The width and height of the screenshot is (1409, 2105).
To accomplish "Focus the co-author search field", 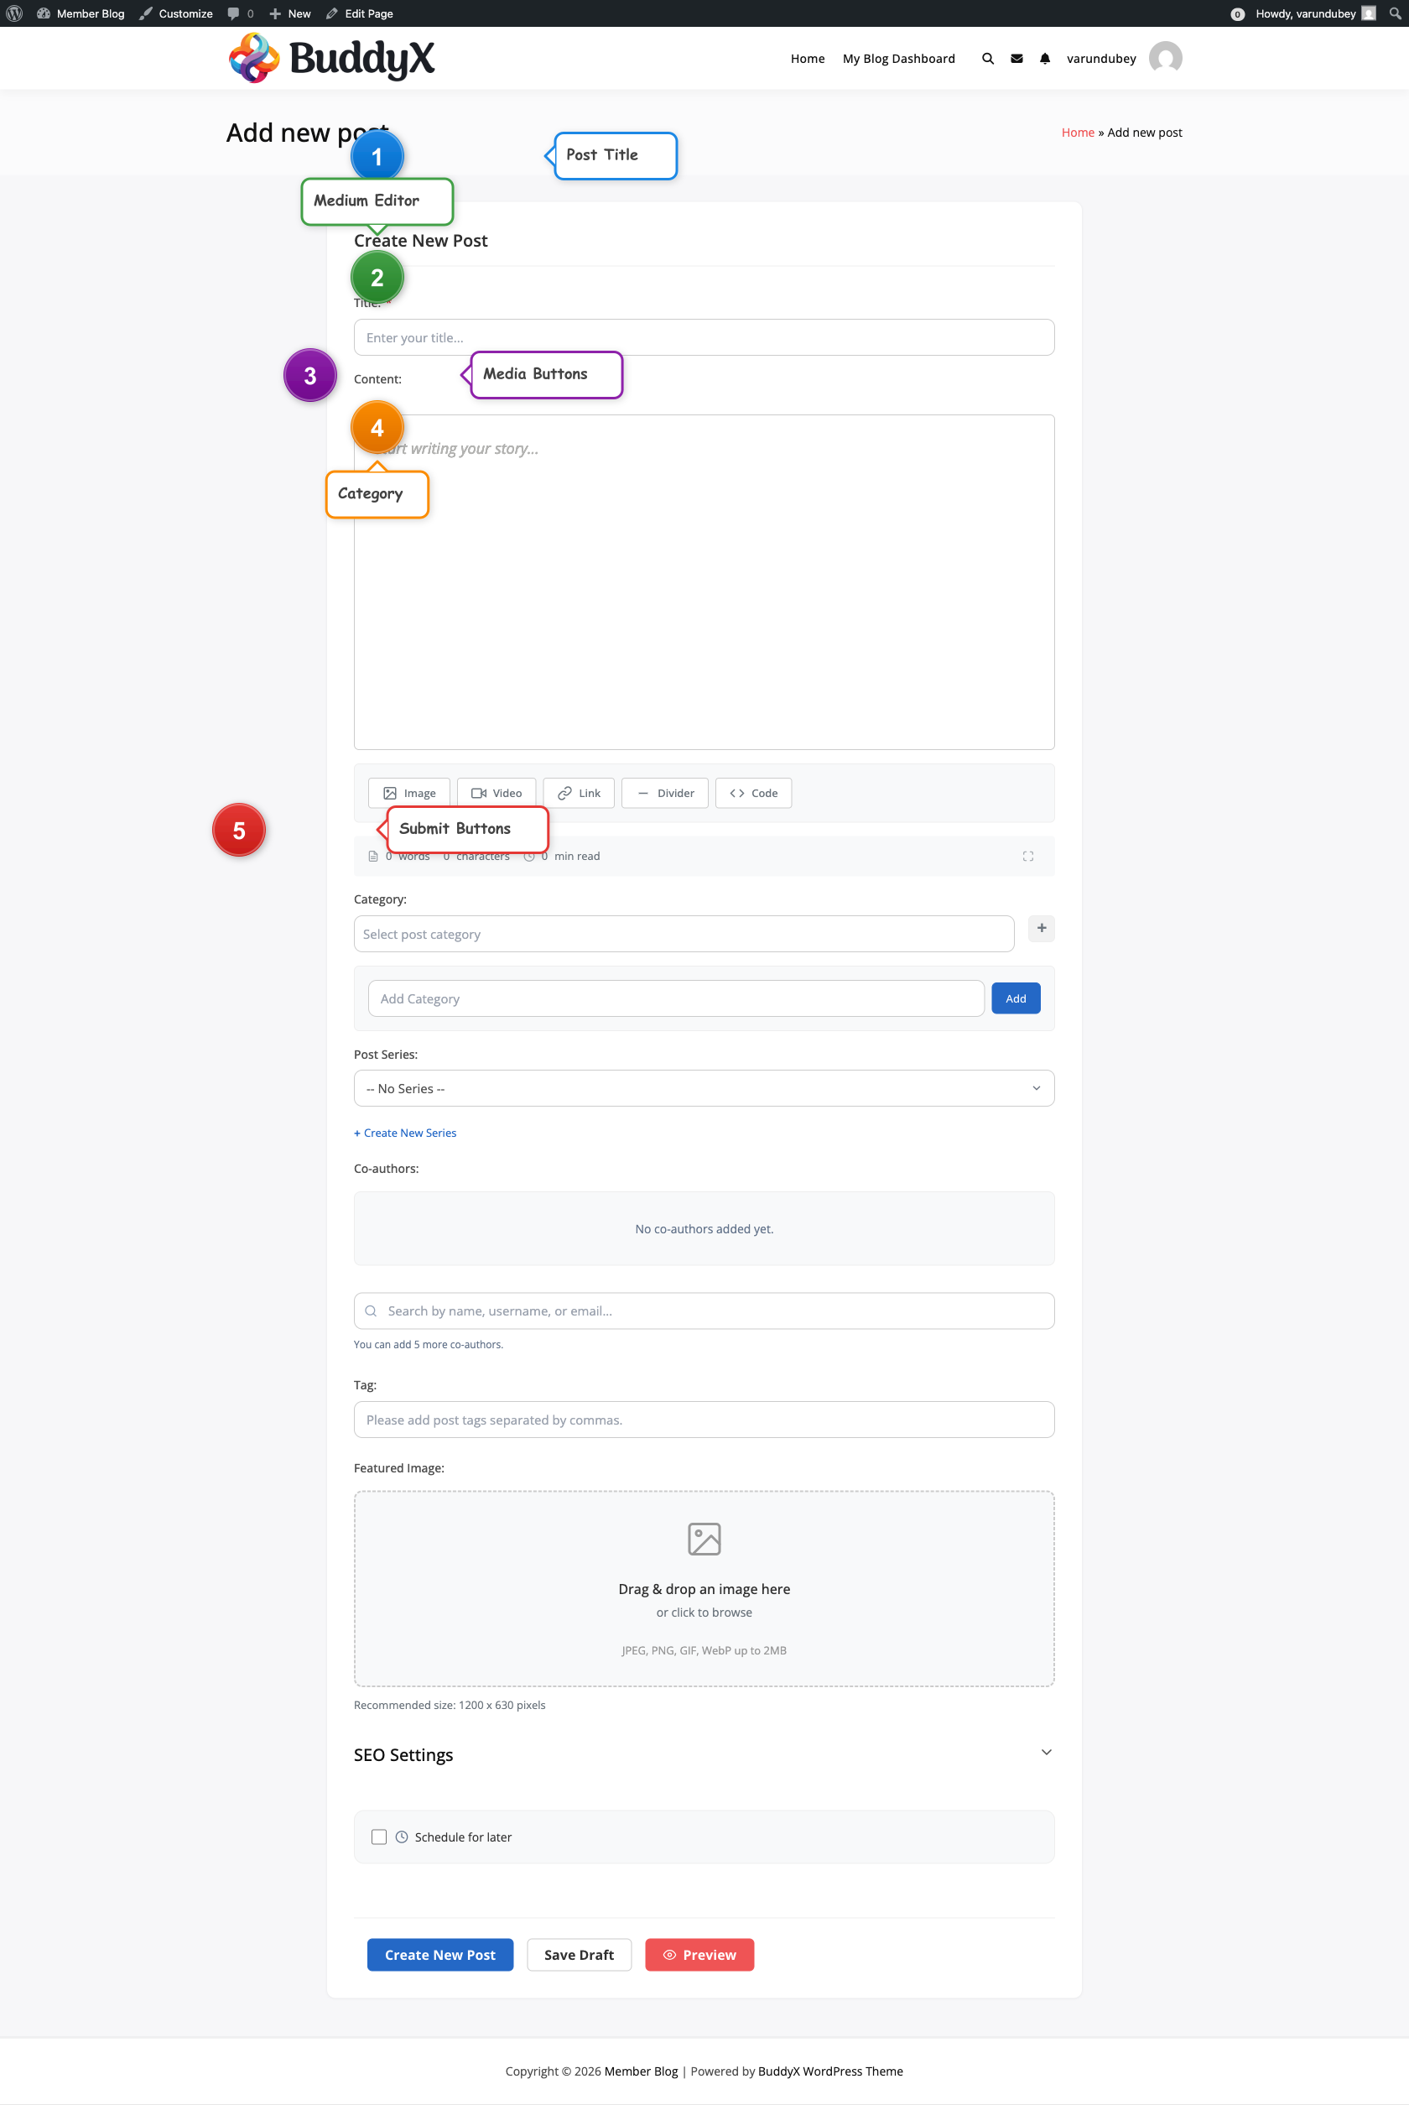I will point(704,1310).
